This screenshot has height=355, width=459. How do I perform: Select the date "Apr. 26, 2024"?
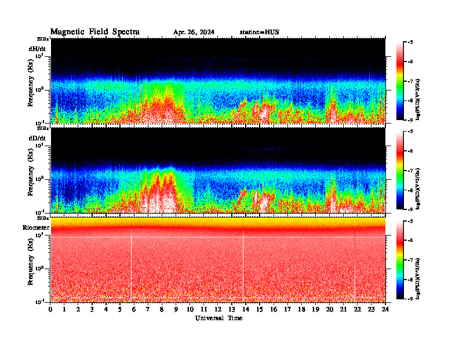(194, 32)
